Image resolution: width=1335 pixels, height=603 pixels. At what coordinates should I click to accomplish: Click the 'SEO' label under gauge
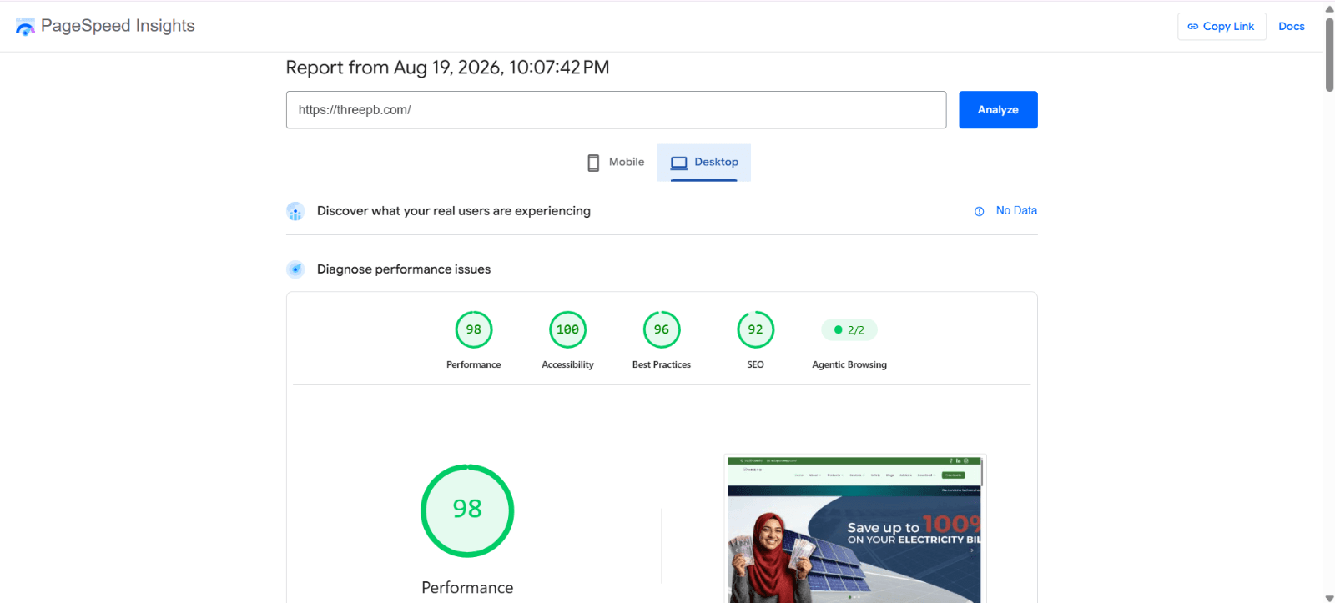pos(755,364)
